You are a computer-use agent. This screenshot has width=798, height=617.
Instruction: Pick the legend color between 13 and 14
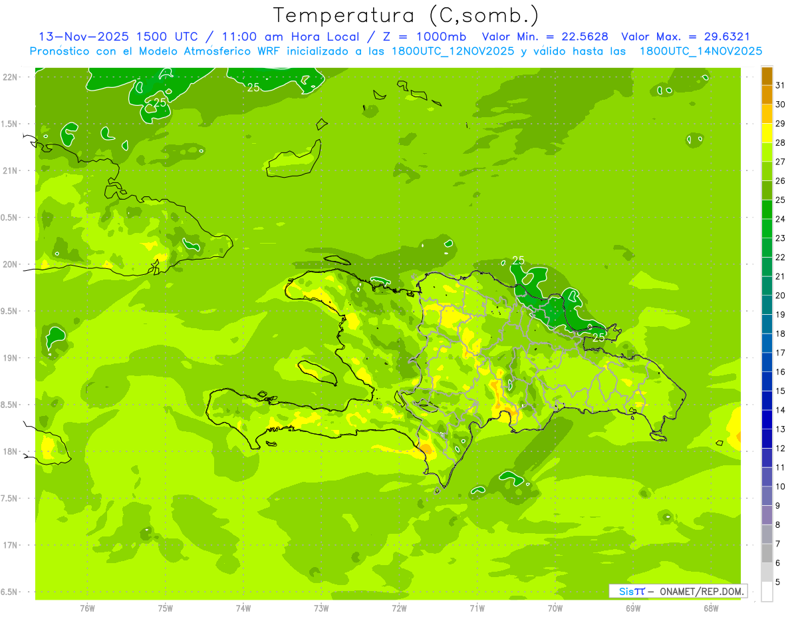[x=767, y=420]
